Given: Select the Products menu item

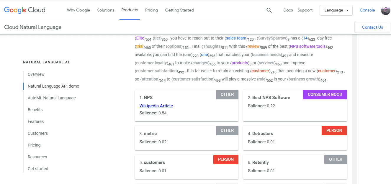Looking at the screenshot, I should coord(130,10).
